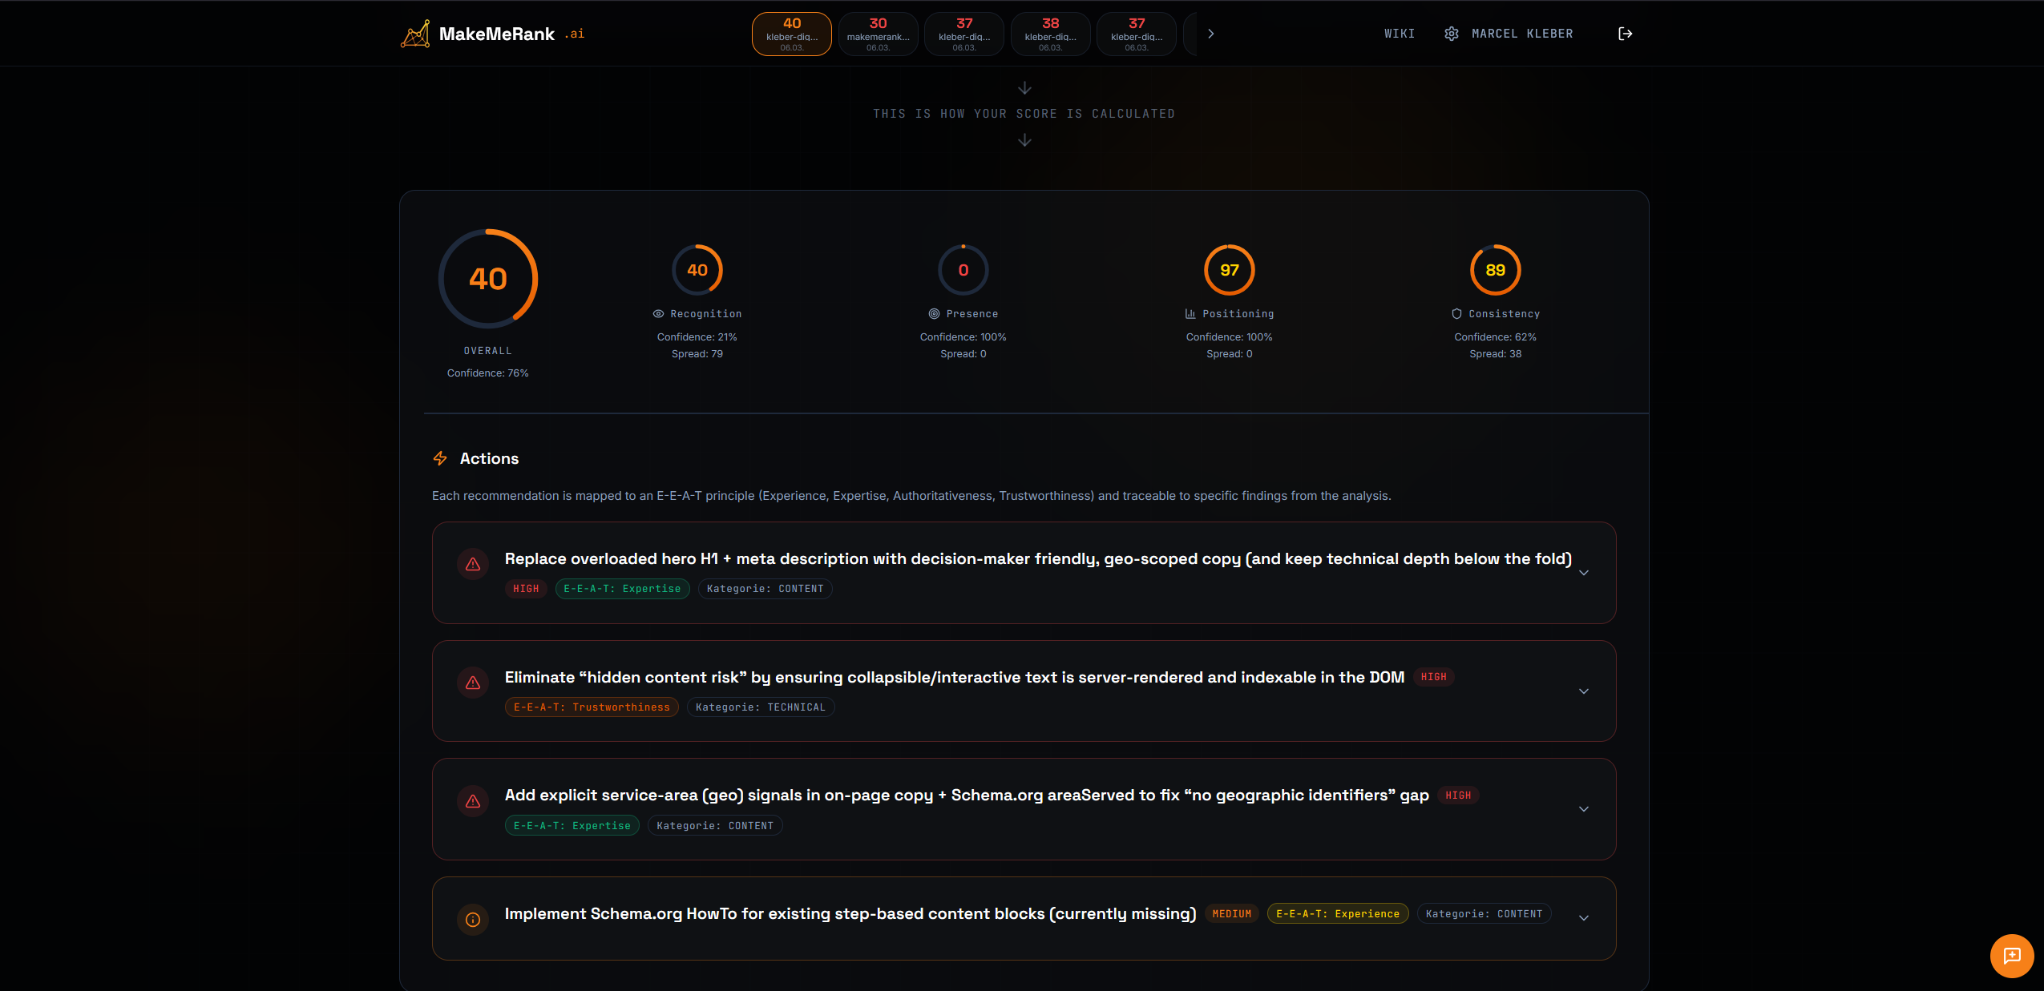The image size is (2044, 991).
Task: Click warning icon on hidden content action
Action: click(x=473, y=683)
